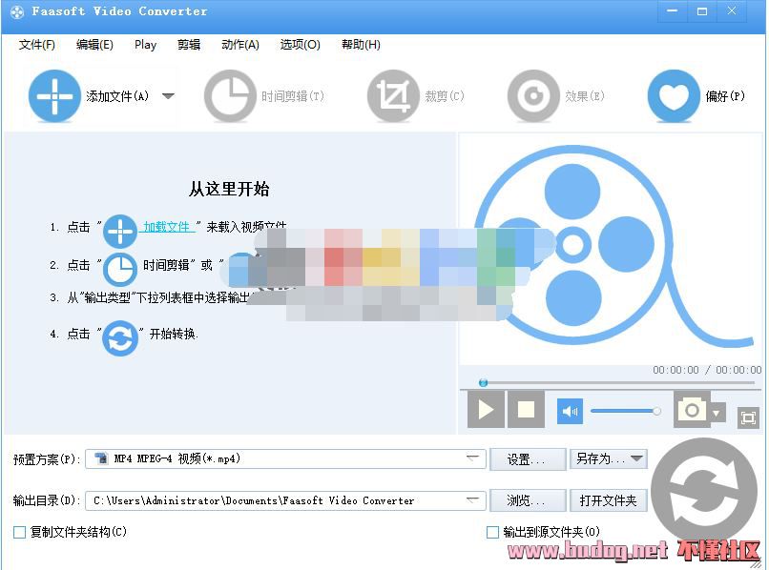The height and width of the screenshot is (570, 769).
Task: Expand the snapshot dropdown arrow
Action: pos(716,413)
